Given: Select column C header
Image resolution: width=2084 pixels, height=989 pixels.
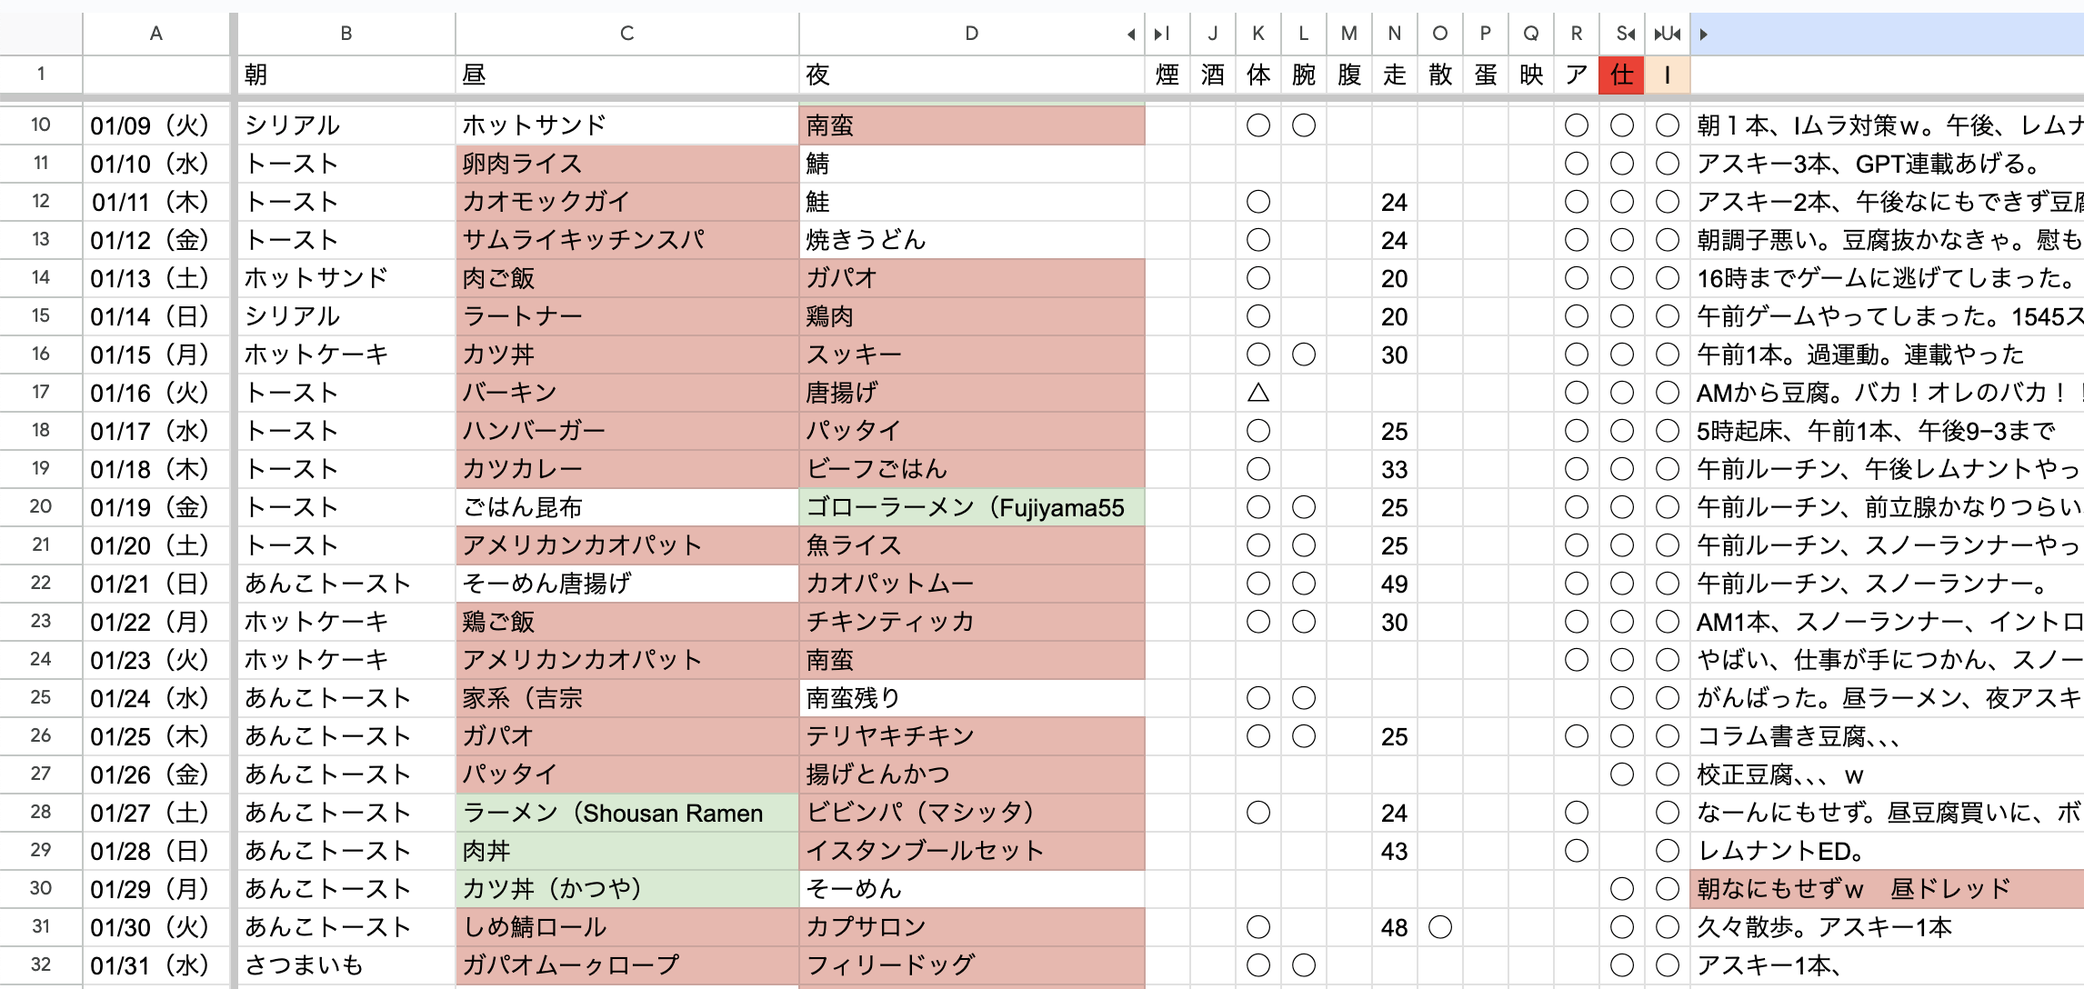Looking at the screenshot, I should 626,34.
